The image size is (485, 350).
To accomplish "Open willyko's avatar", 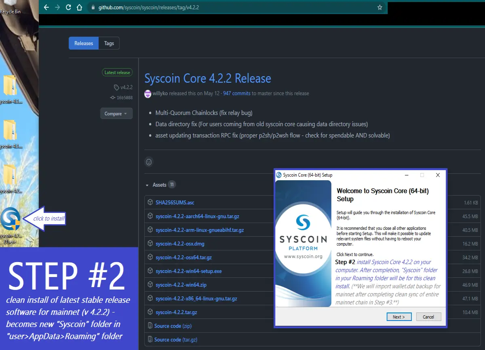I will click(x=148, y=94).
